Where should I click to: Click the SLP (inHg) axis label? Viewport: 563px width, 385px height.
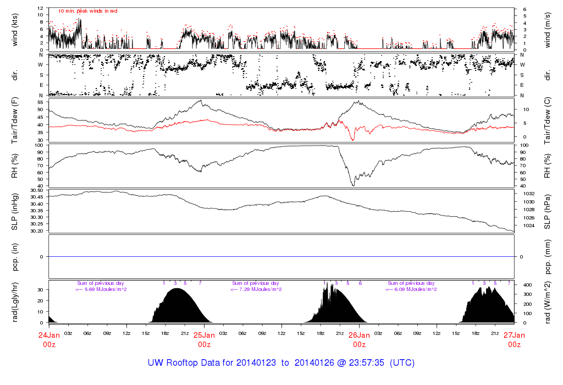15,212
